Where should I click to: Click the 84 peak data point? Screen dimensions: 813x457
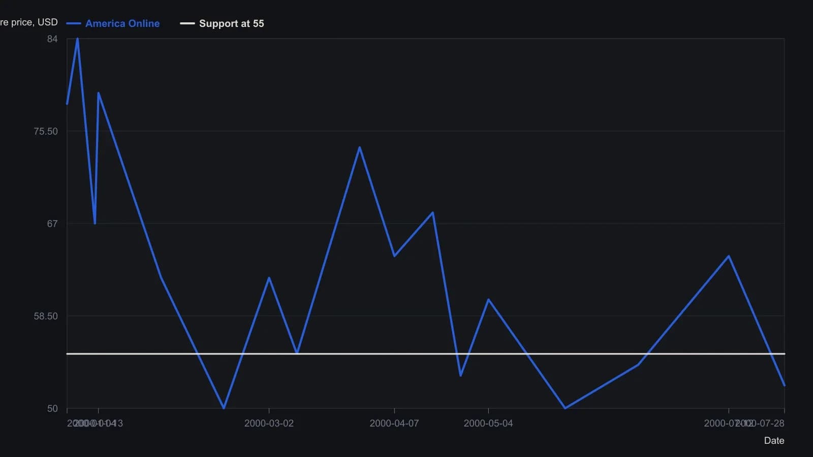pos(77,39)
